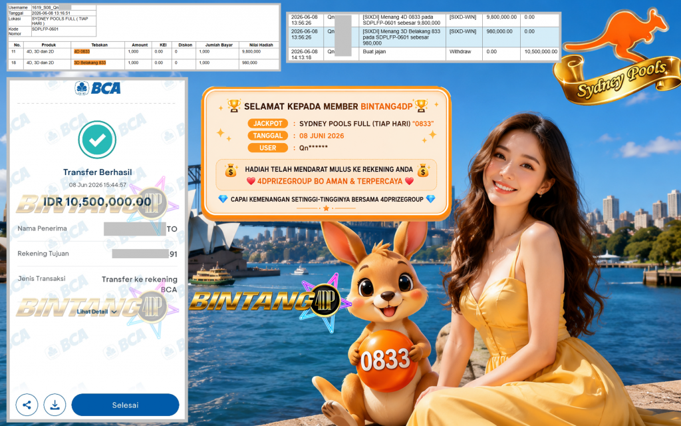Click the Transfer ke rekening BCA value
The image size is (681, 426).
pos(140,284)
